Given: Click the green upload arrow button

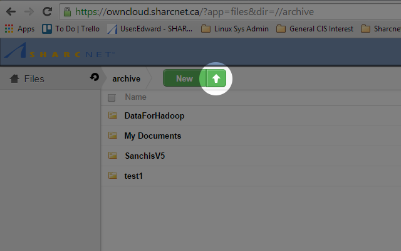Looking at the screenshot, I should coord(216,78).
